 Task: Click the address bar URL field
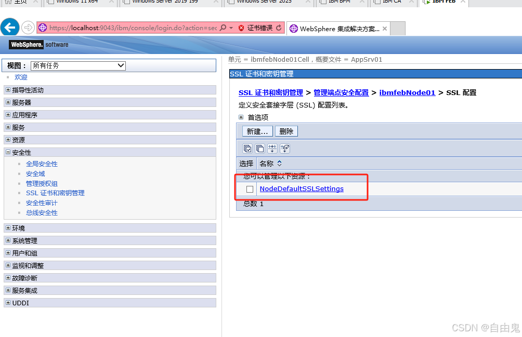(133, 28)
